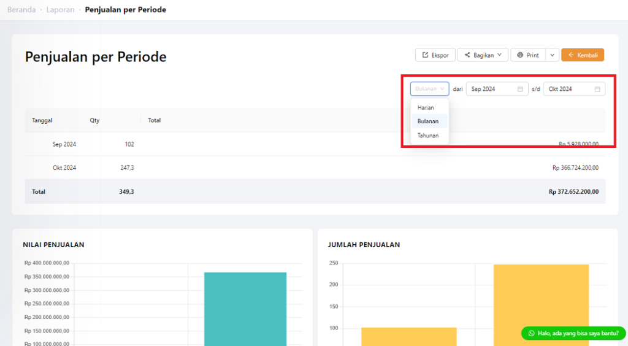Open the WhatsApp help chat button
The width and height of the screenshot is (628, 346).
573,333
